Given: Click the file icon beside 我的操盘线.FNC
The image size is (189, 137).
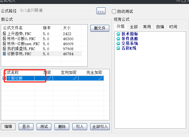Looking at the screenshot, I should pos(4,49).
